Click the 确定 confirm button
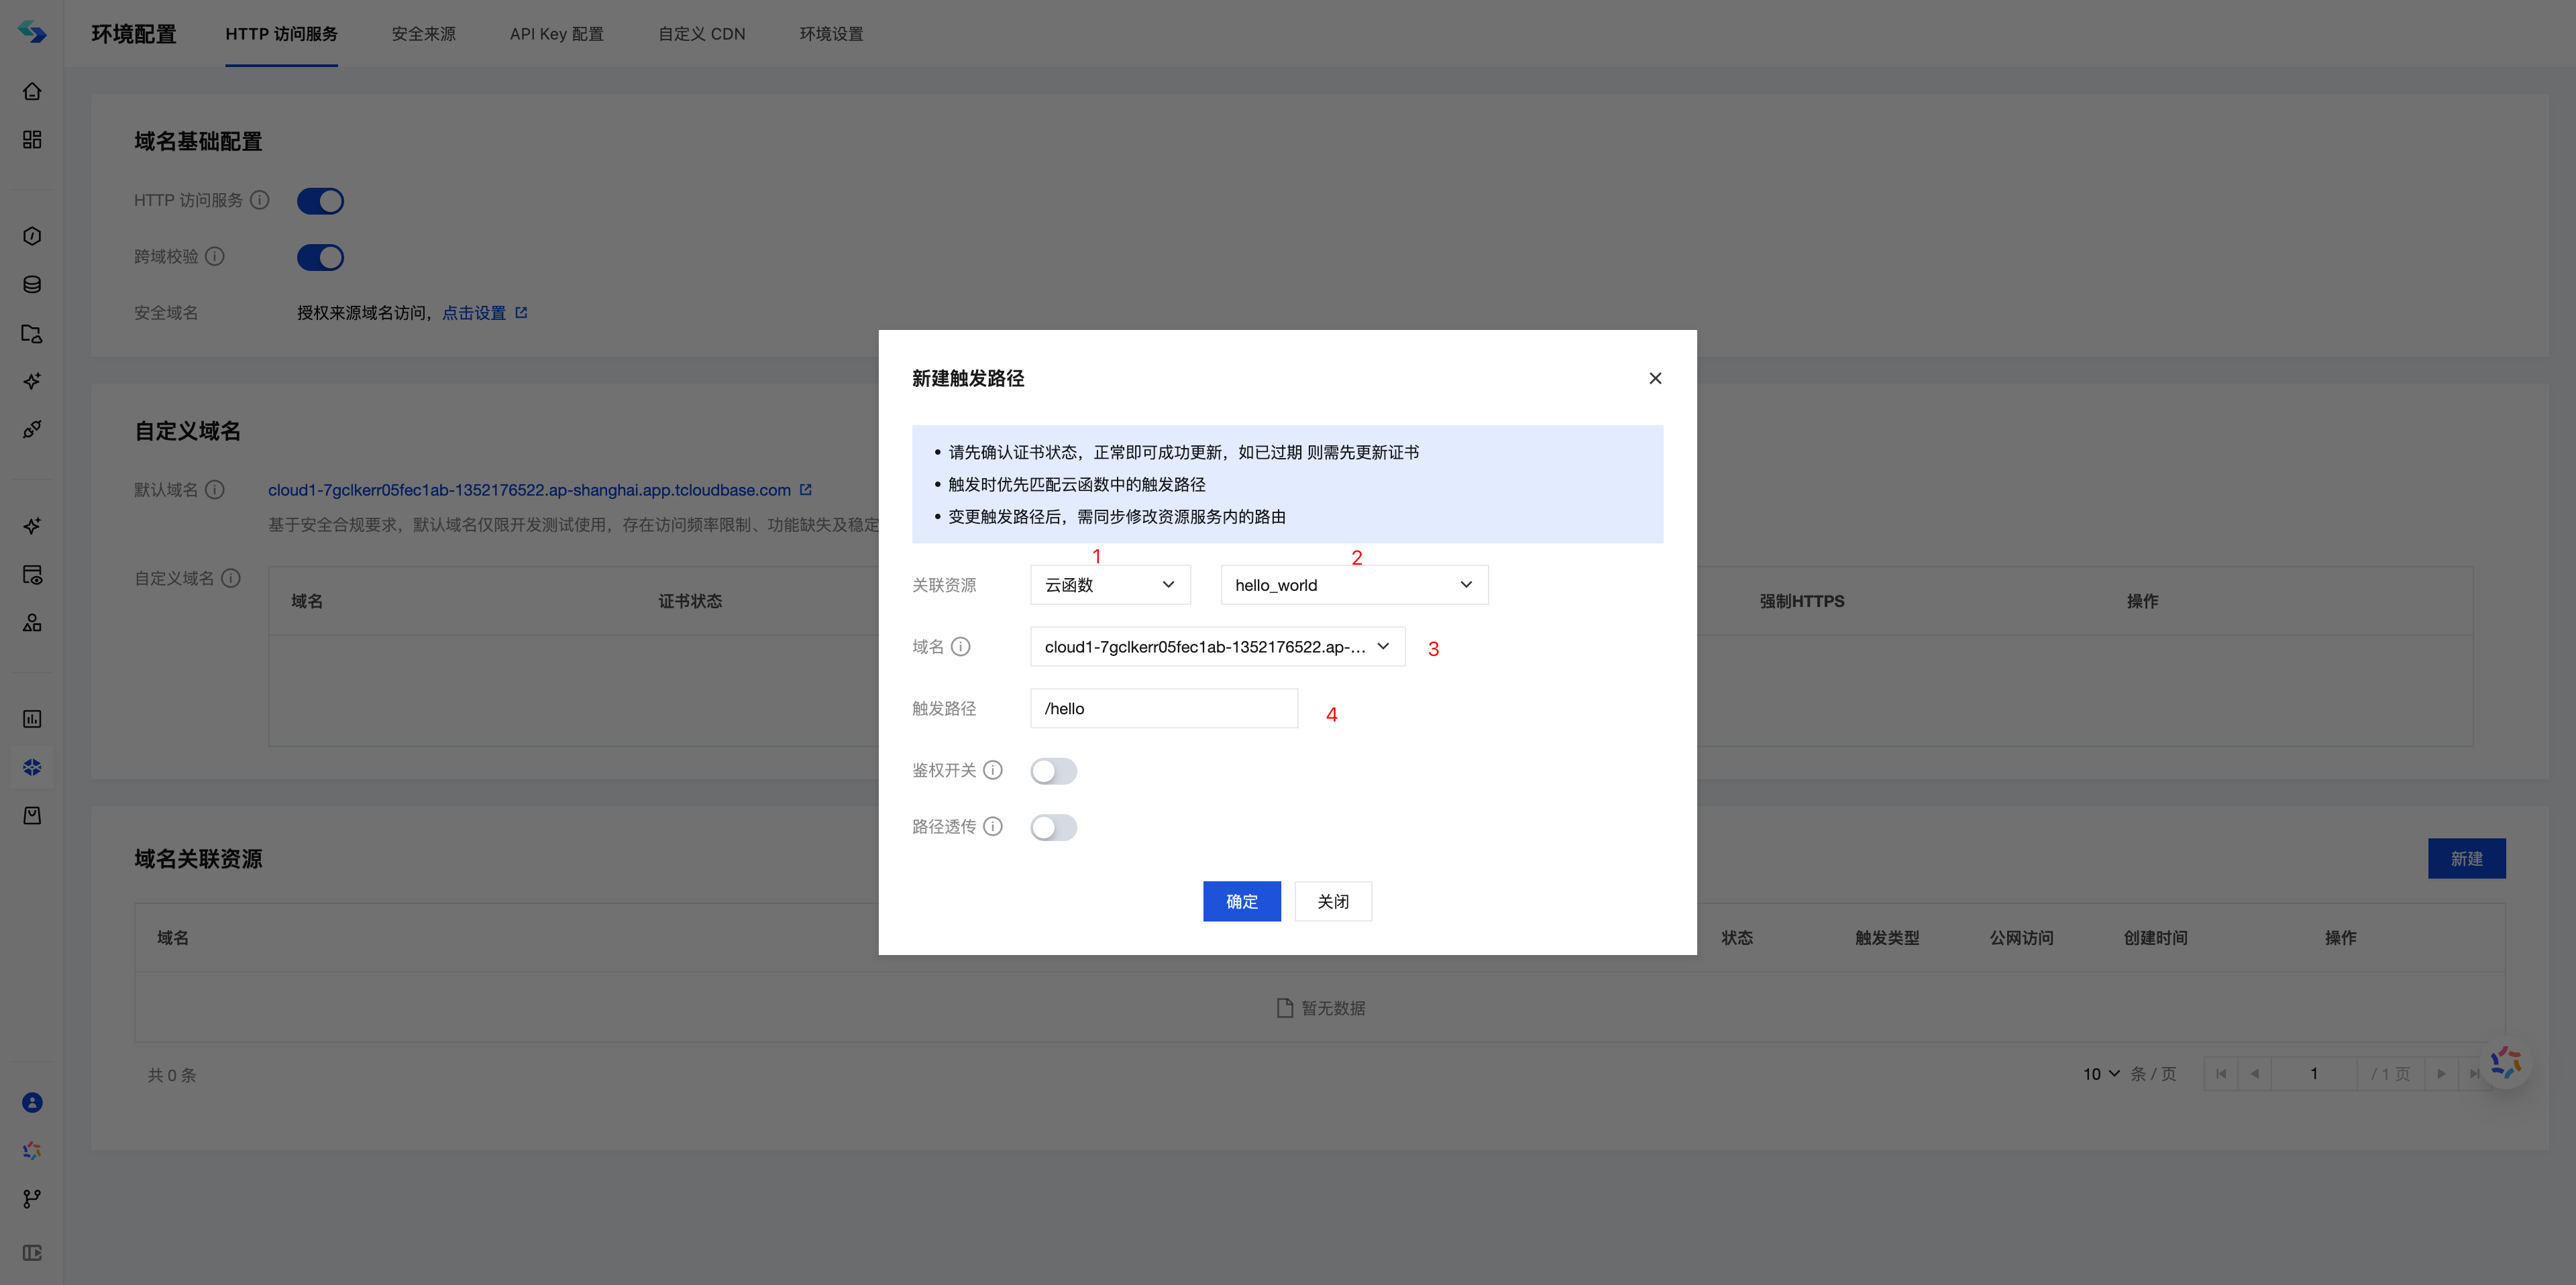 (1242, 901)
